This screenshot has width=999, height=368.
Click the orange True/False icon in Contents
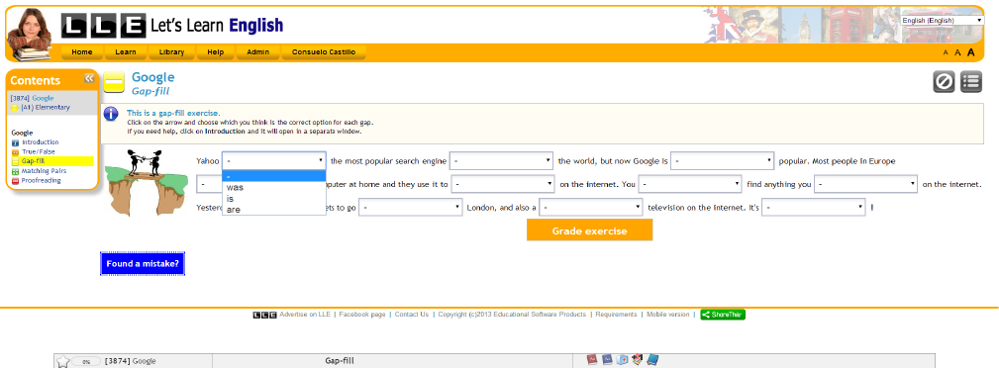15,152
